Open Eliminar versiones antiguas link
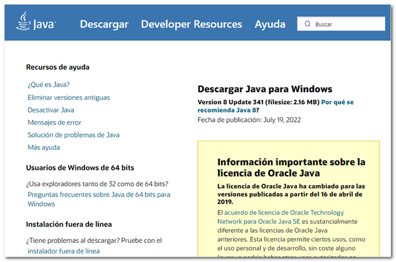 click(69, 97)
